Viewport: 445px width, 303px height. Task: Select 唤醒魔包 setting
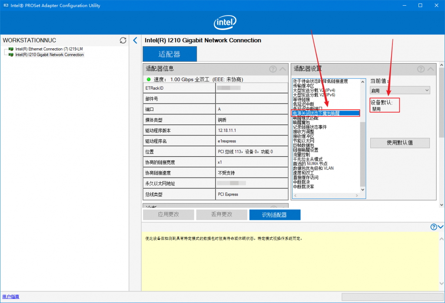coord(302,122)
